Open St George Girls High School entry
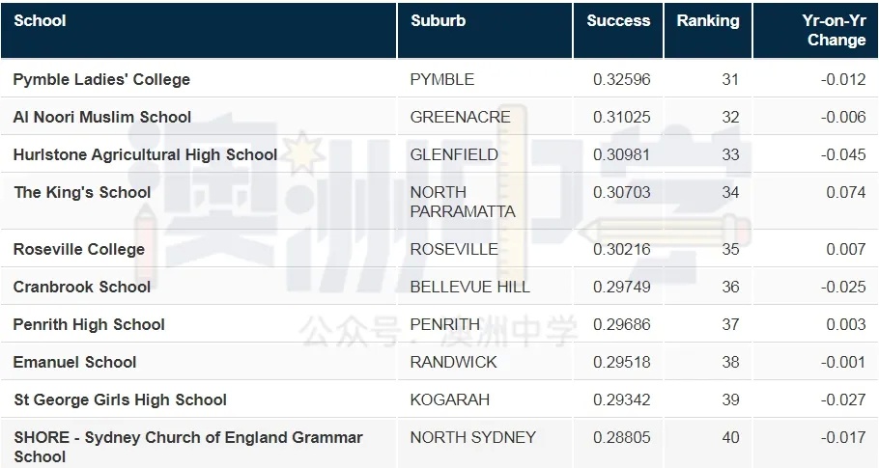The image size is (879, 468). point(121,399)
